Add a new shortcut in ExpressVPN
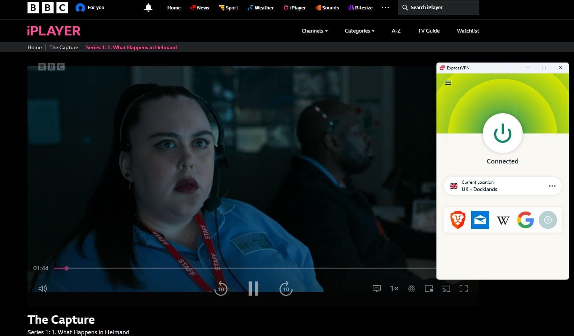Viewport: 574px width, 336px height. click(x=548, y=220)
